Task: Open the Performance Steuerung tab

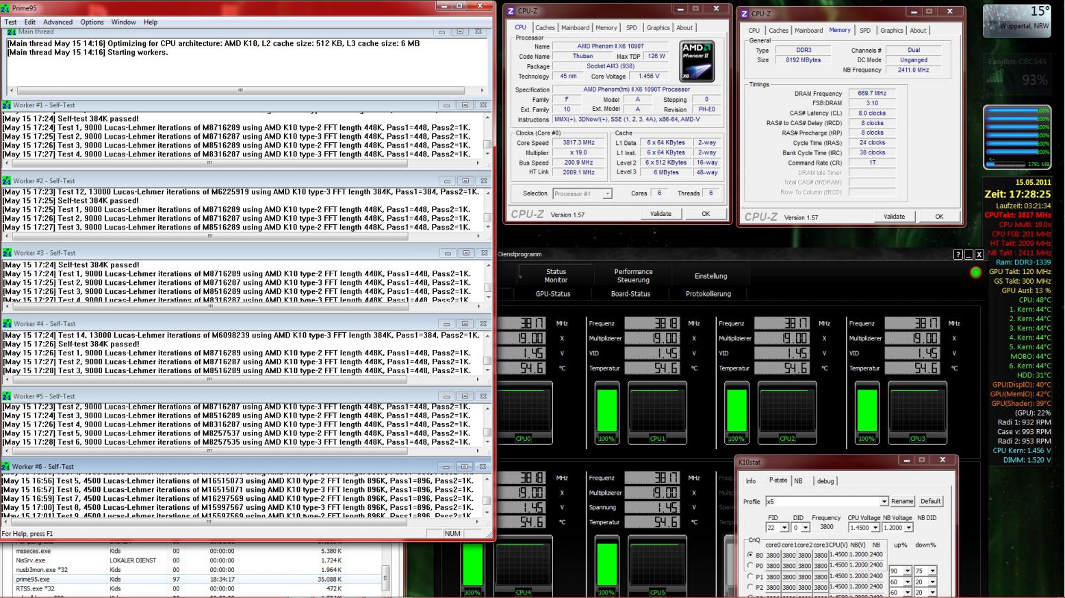Action: (x=633, y=276)
